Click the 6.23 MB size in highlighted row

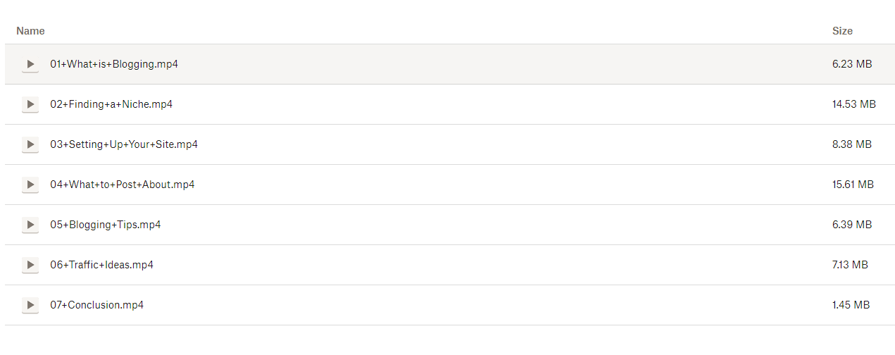click(x=852, y=64)
